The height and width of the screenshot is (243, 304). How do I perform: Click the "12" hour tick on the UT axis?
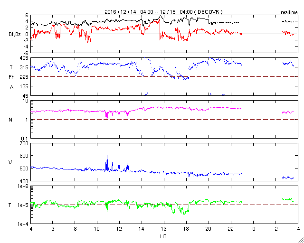[119, 229]
